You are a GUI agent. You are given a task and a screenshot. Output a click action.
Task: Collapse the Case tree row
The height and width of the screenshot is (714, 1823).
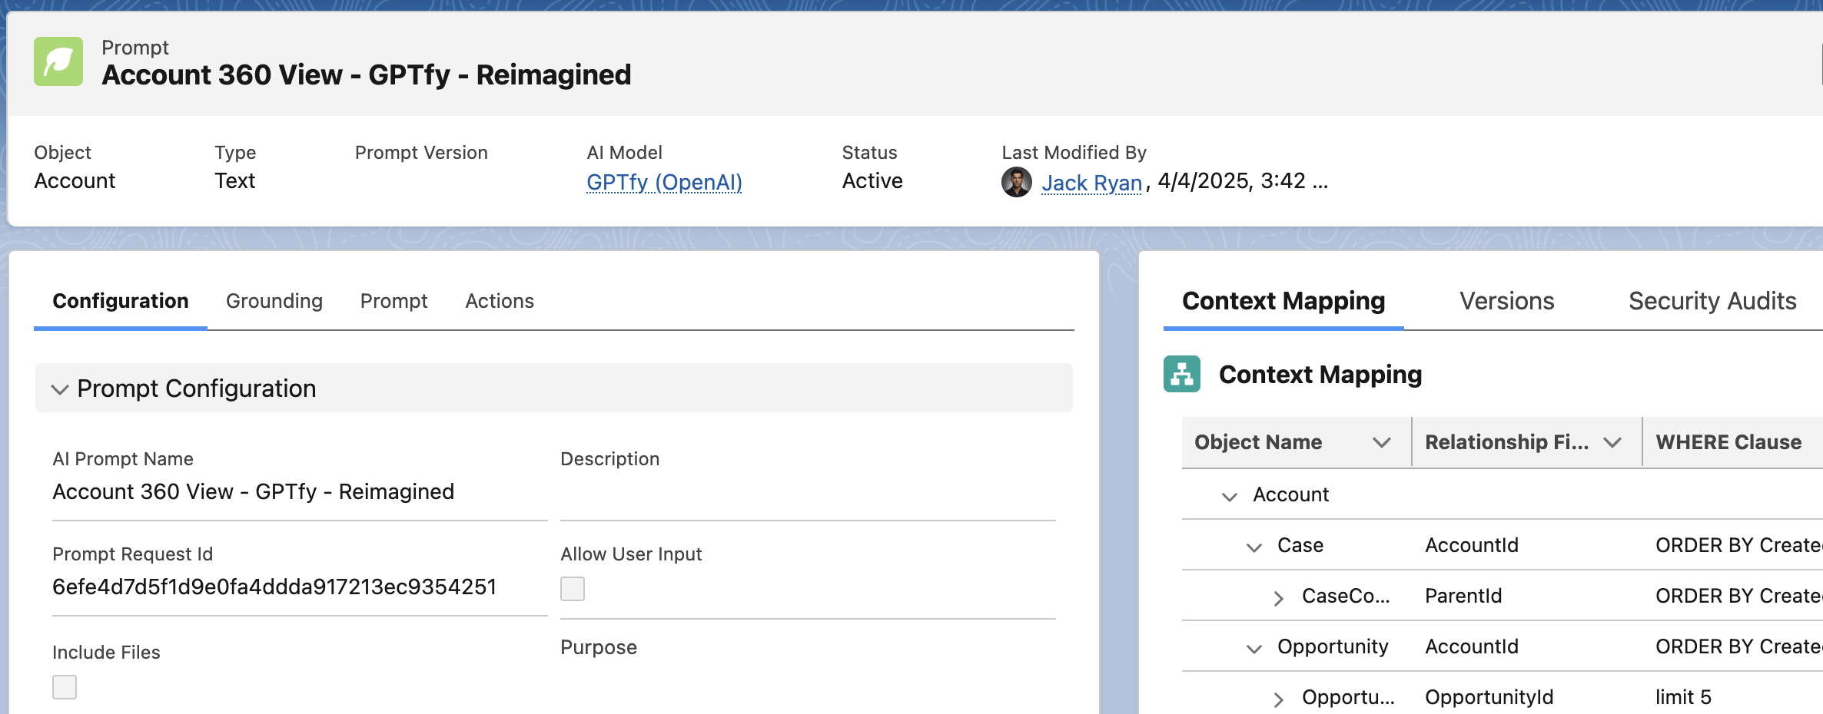coord(1254,547)
